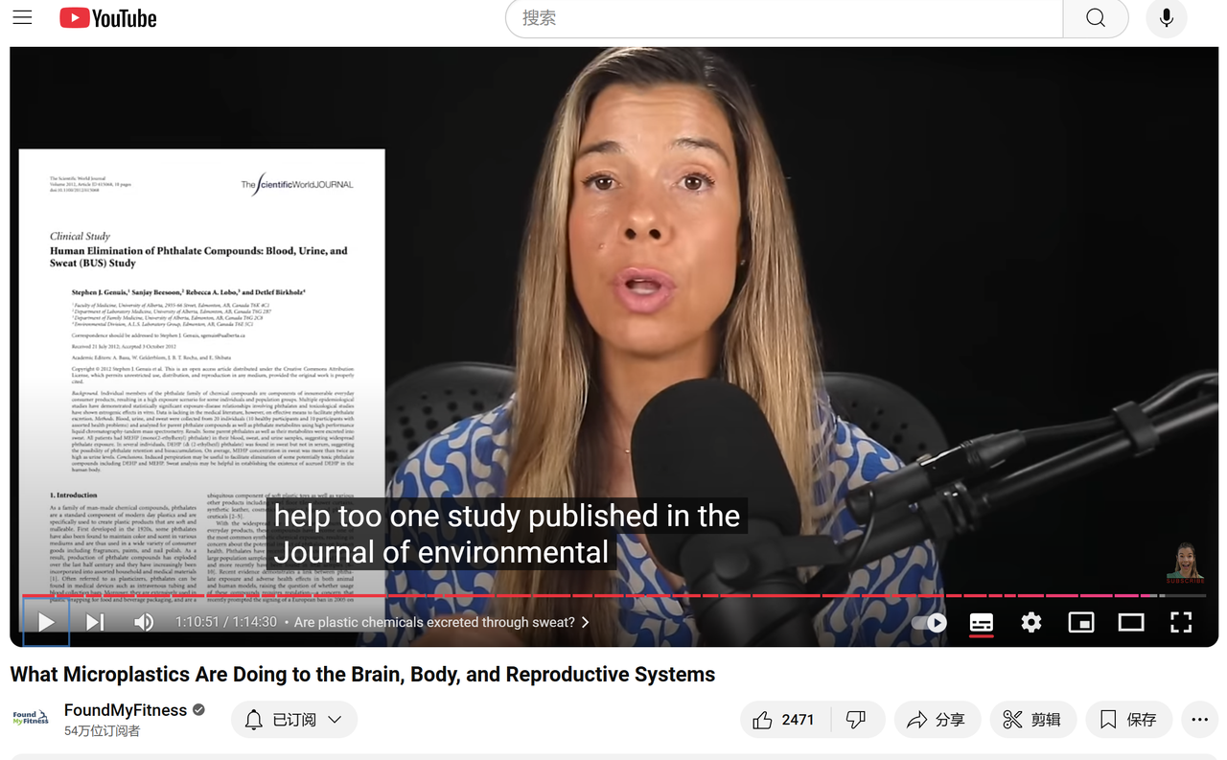The image size is (1227, 760).
Task: Mute the video volume
Action: pos(144,622)
